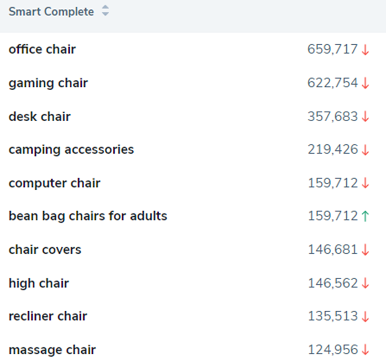Click the 135,513 value for recliner chair
The image size is (386, 361).
coord(333,317)
